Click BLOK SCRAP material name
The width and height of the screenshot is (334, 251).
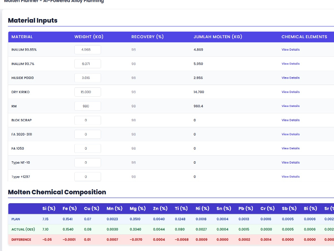coord(21,120)
